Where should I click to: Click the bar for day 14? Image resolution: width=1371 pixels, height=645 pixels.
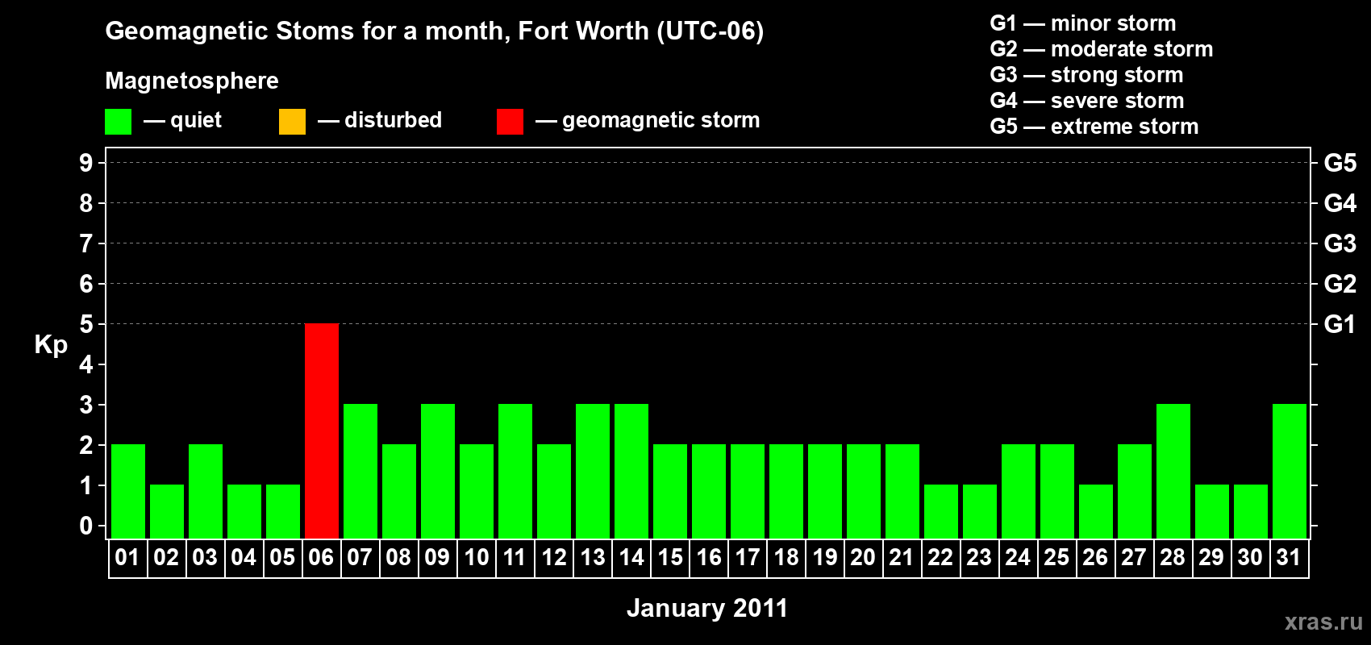coord(631,471)
